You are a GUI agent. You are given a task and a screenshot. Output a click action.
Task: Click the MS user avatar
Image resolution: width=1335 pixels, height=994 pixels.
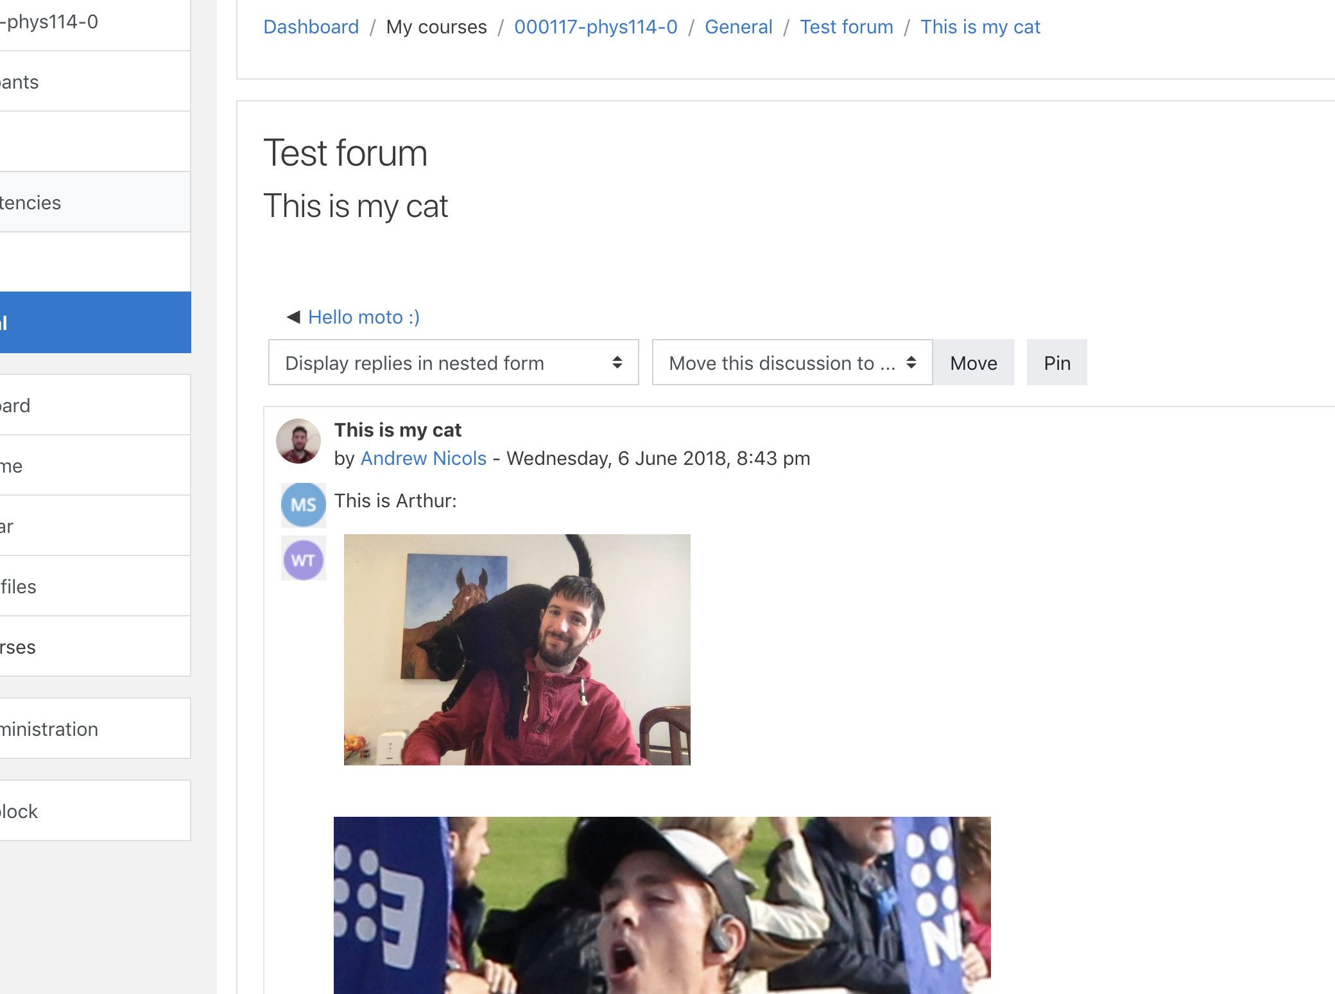pos(304,505)
